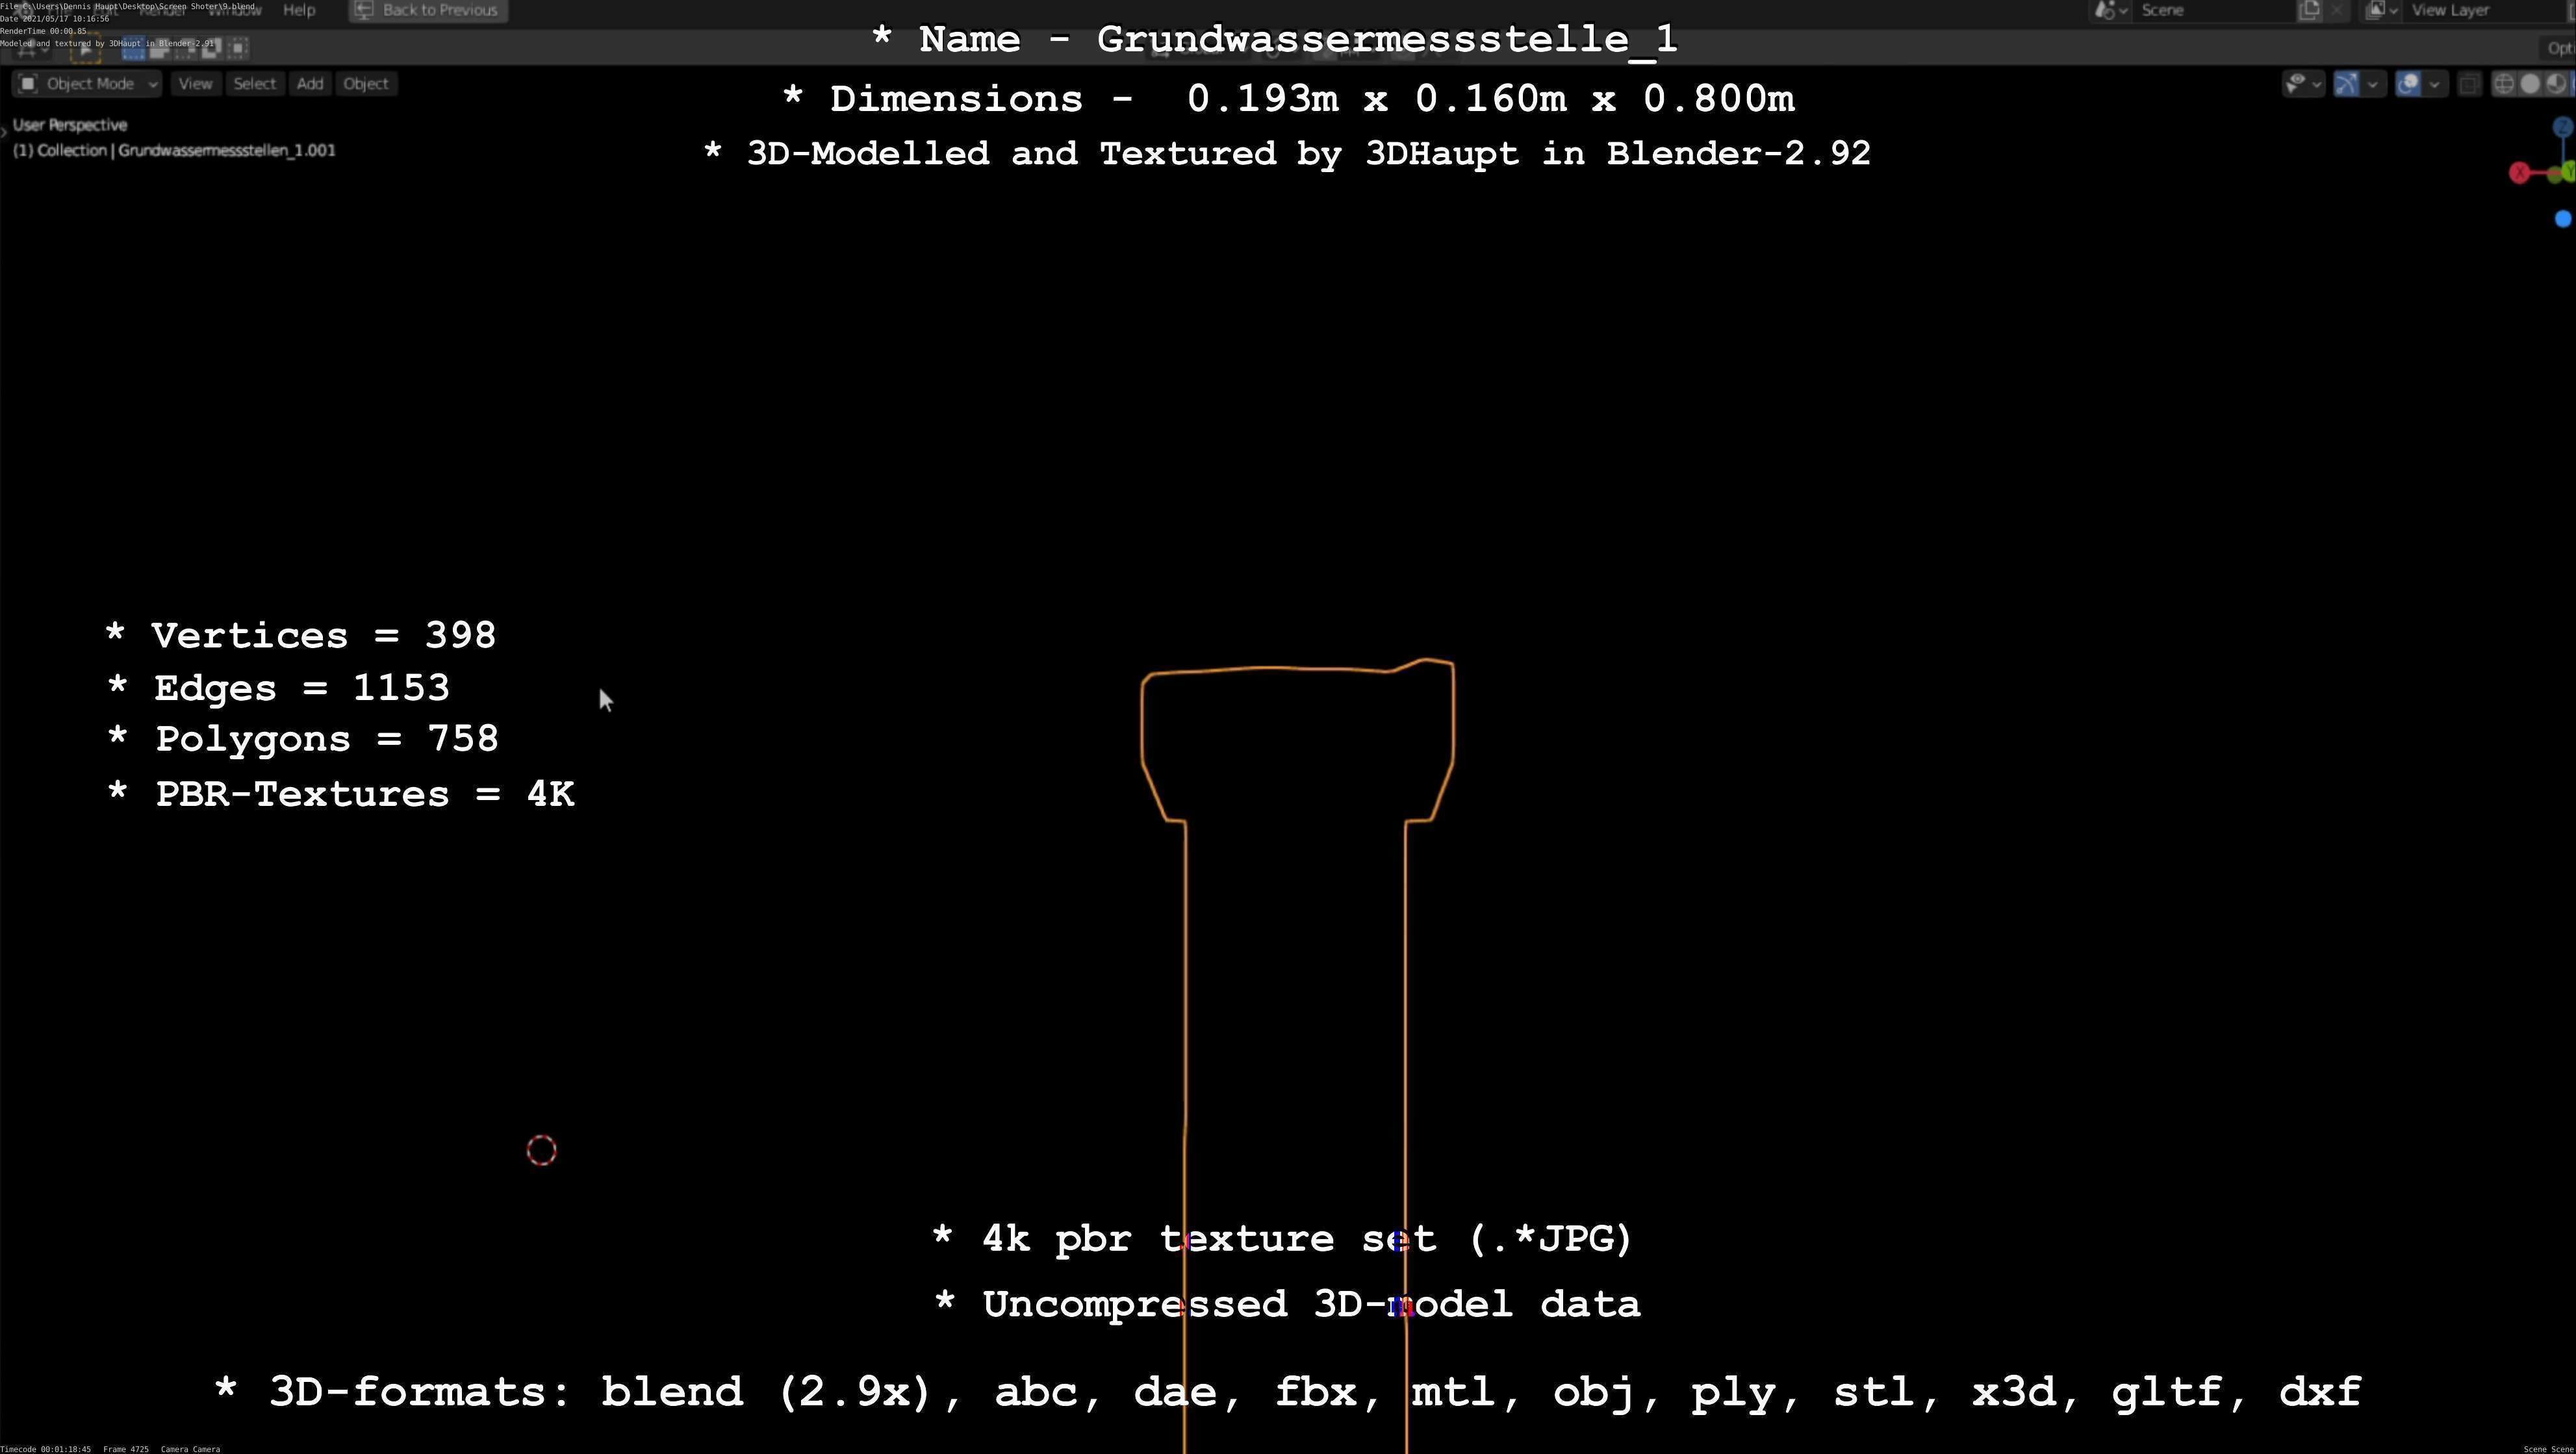This screenshot has height=1454, width=2576.
Task: Click the bright blue negative-Z axis dot
Action: pos(2562,219)
